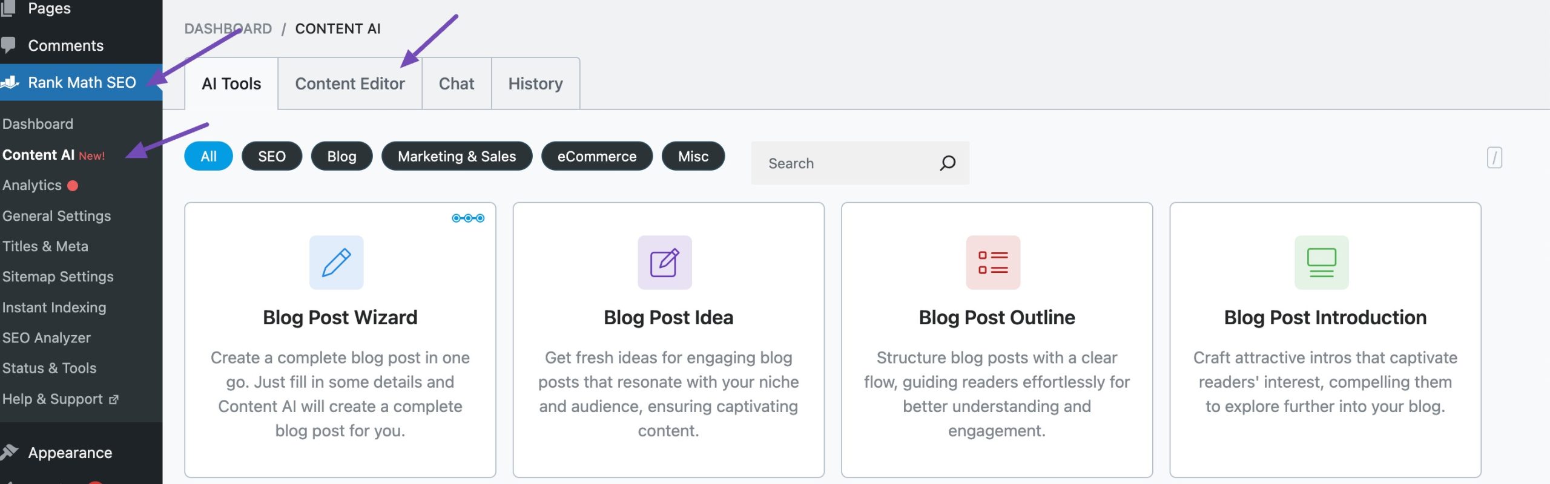Screen dimensions: 1550x484
Task: Expand the Appearance menu
Action: (x=71, y=452)
